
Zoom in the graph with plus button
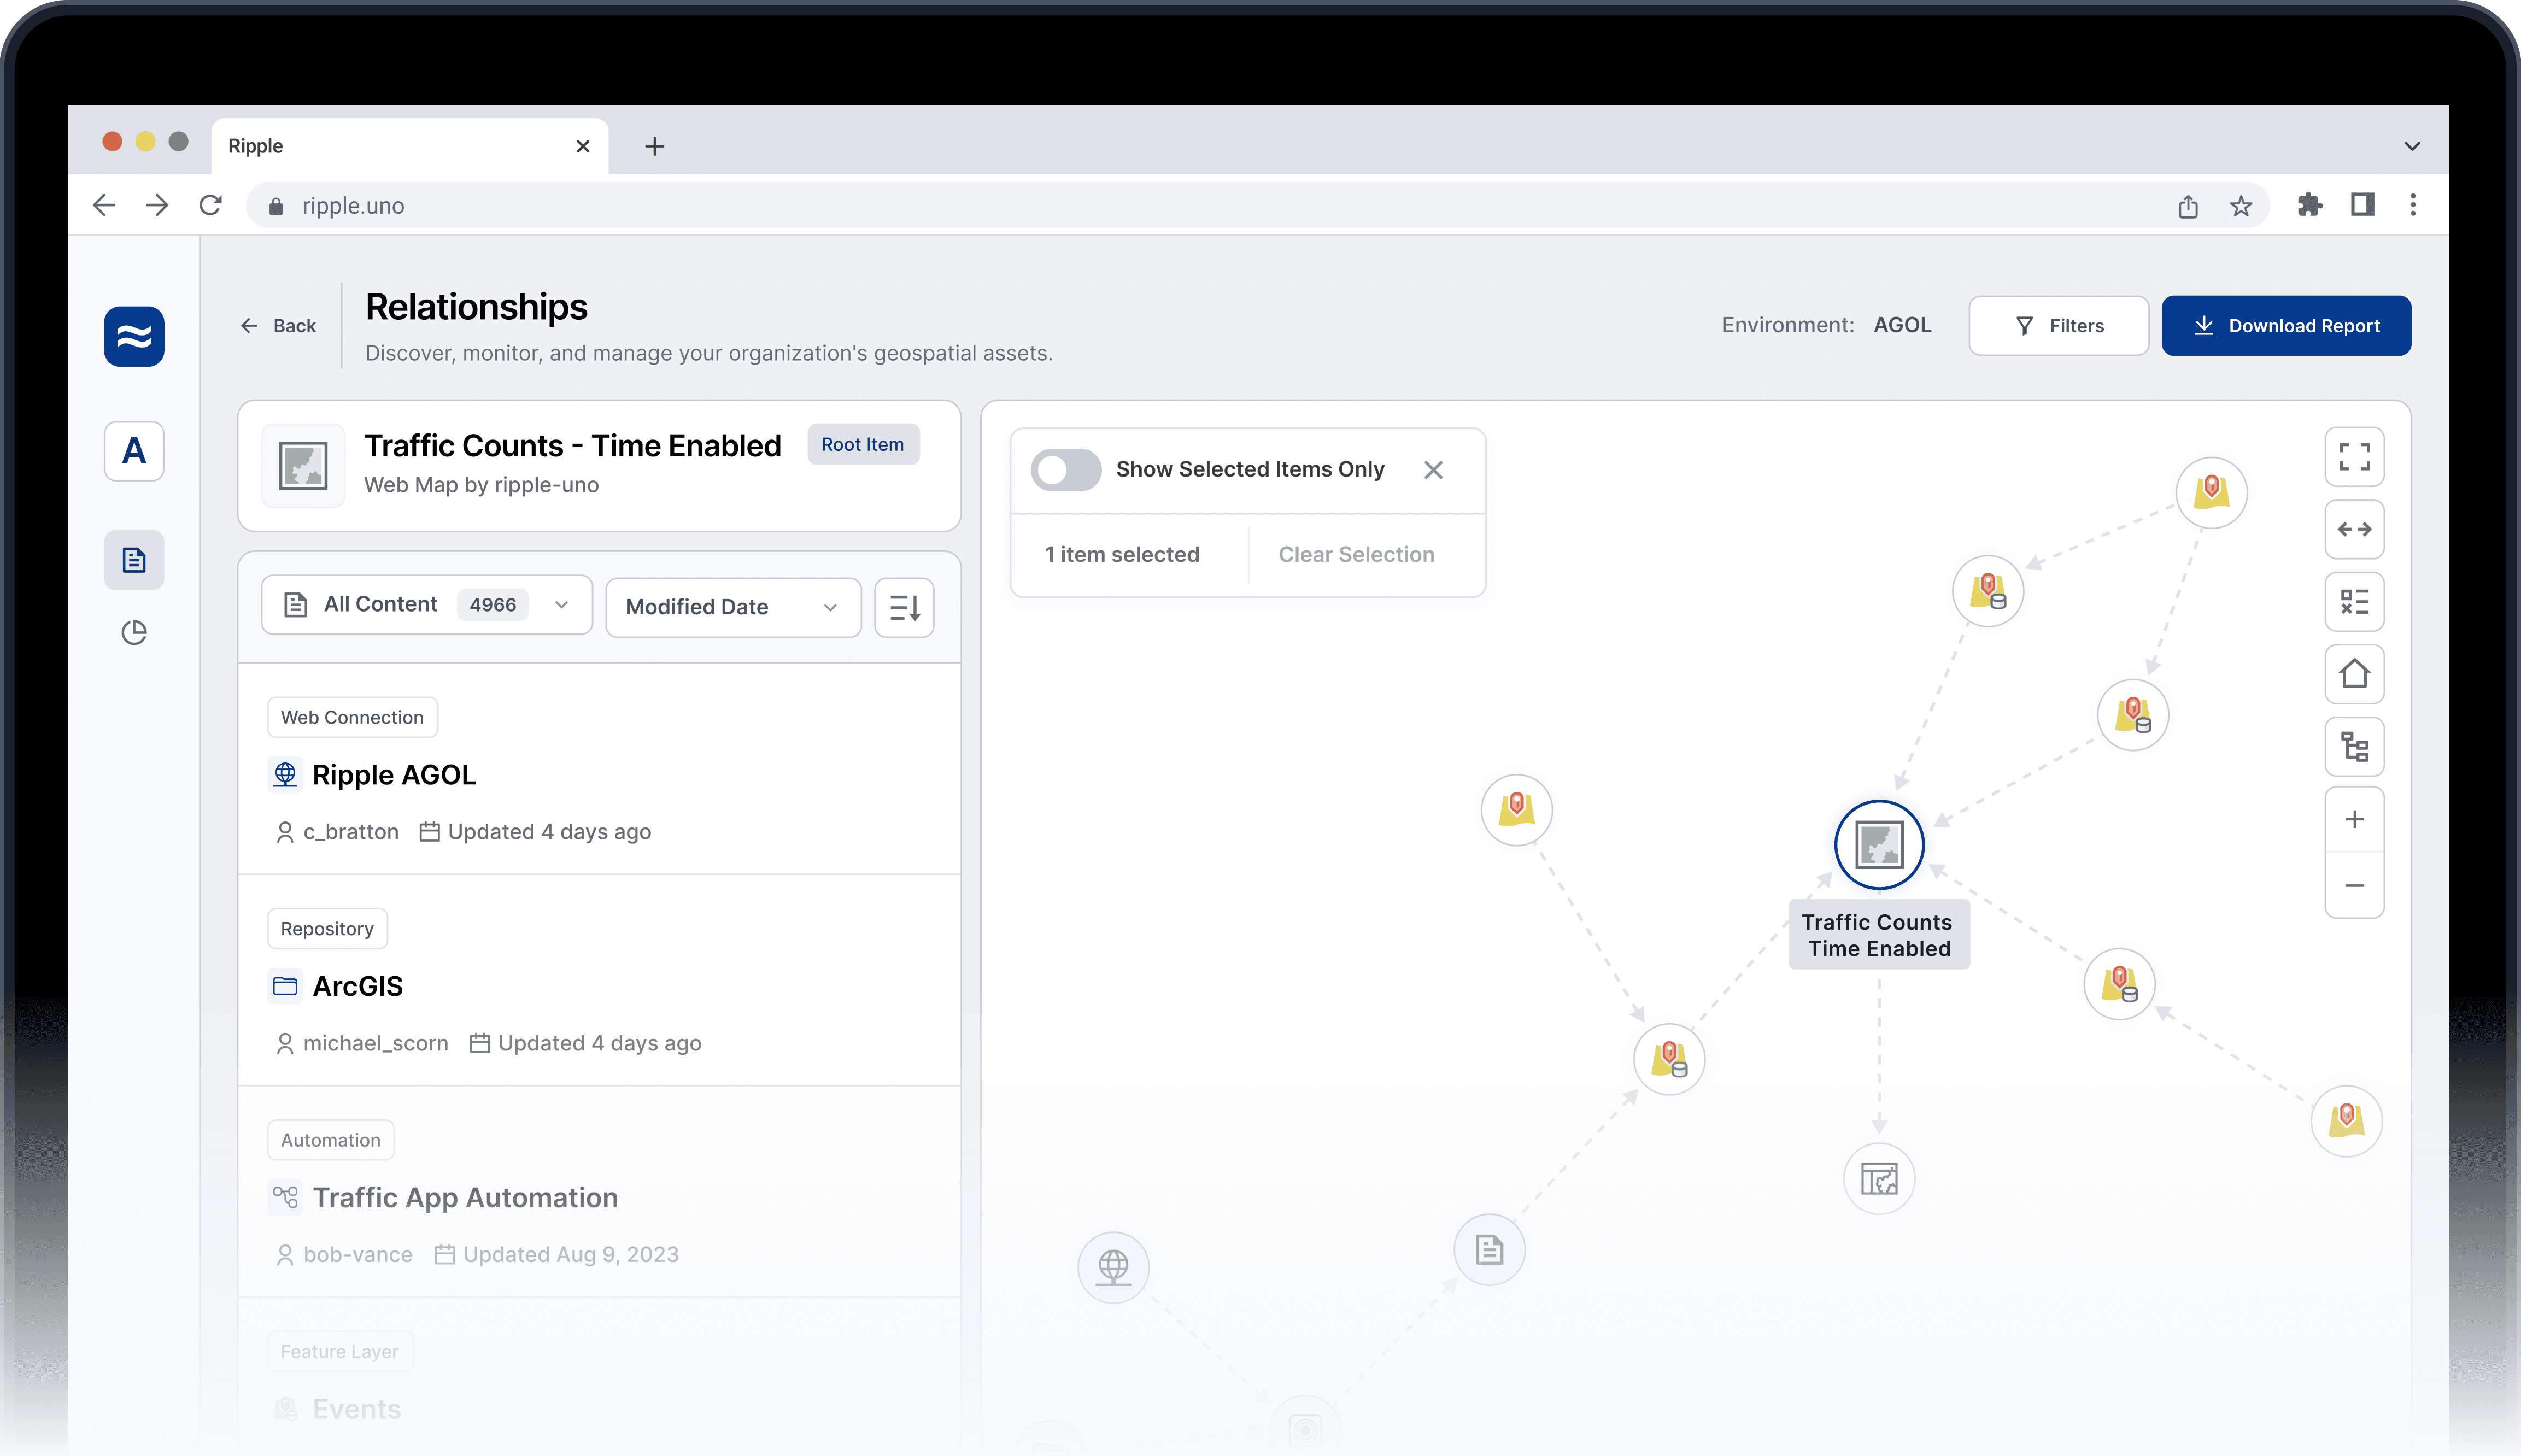[2354, 820]
